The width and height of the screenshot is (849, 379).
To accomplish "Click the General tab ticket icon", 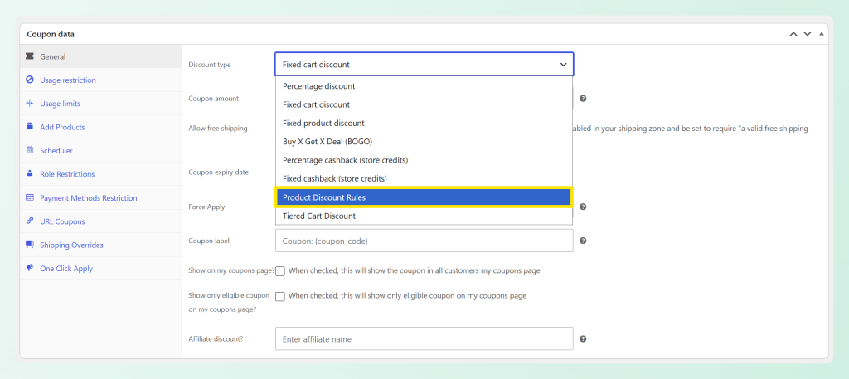I will click(x=30, y=56).
